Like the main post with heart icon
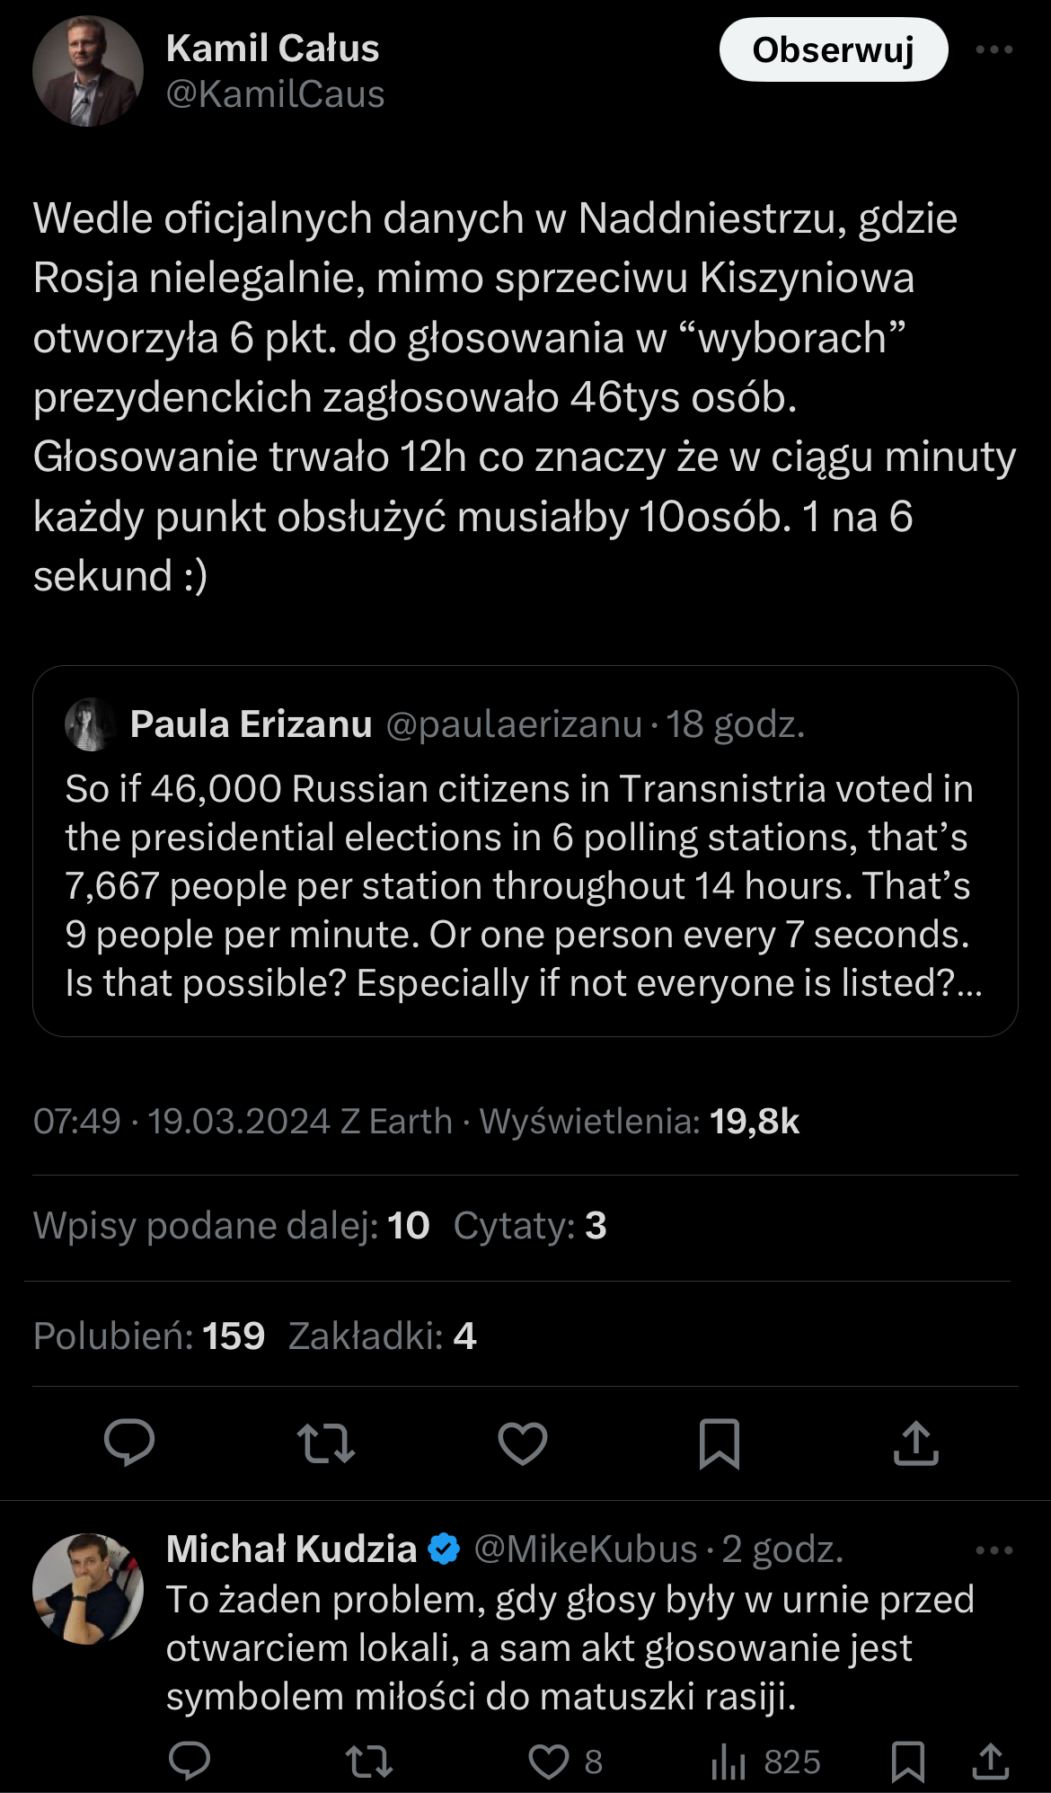 click(523, 1442)
